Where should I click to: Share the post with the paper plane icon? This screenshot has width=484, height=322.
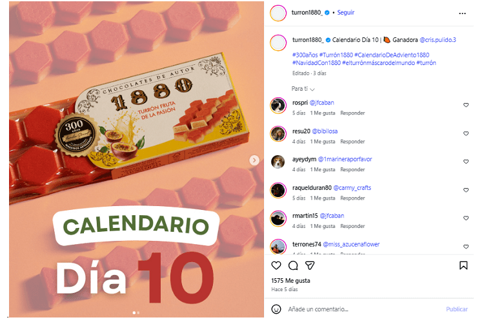(310, 265)
